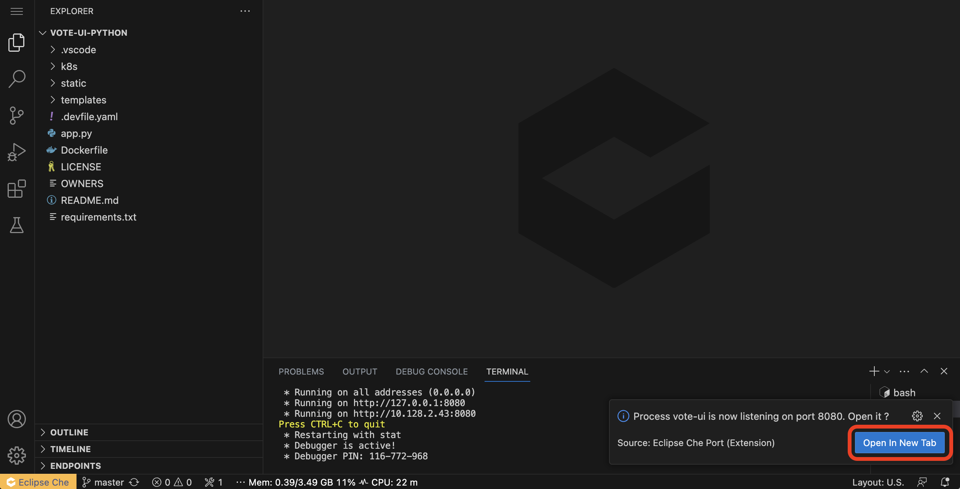
Task: Click Open In New Tab button
Action: [899, 443]
